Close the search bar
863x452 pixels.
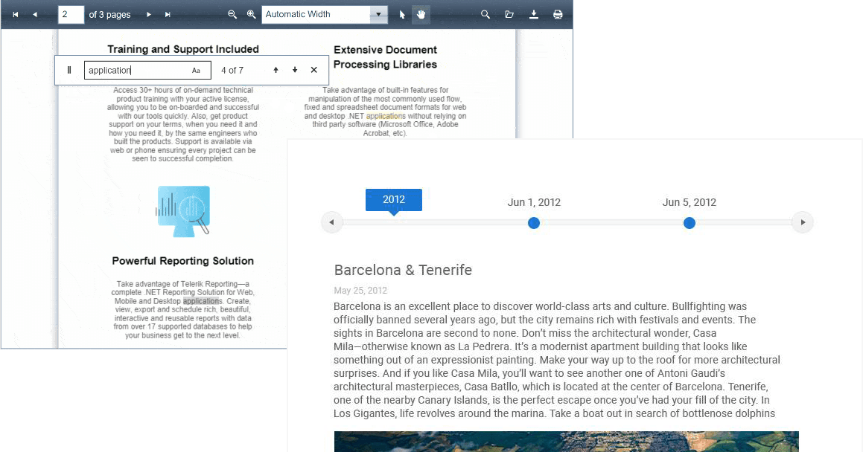313,69
